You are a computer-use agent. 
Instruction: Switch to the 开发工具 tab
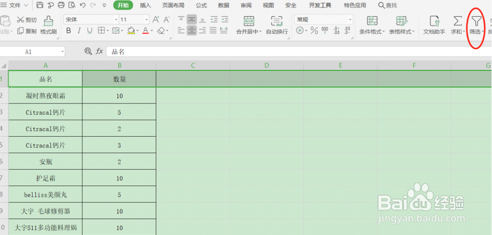point(320,5)
